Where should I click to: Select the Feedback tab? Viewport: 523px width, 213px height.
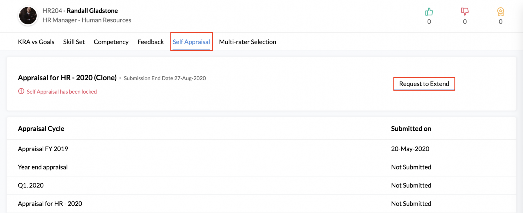[151, 42]
